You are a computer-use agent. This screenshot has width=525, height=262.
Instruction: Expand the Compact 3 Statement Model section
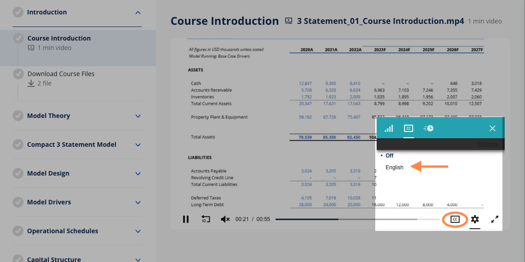pos(138,145)
